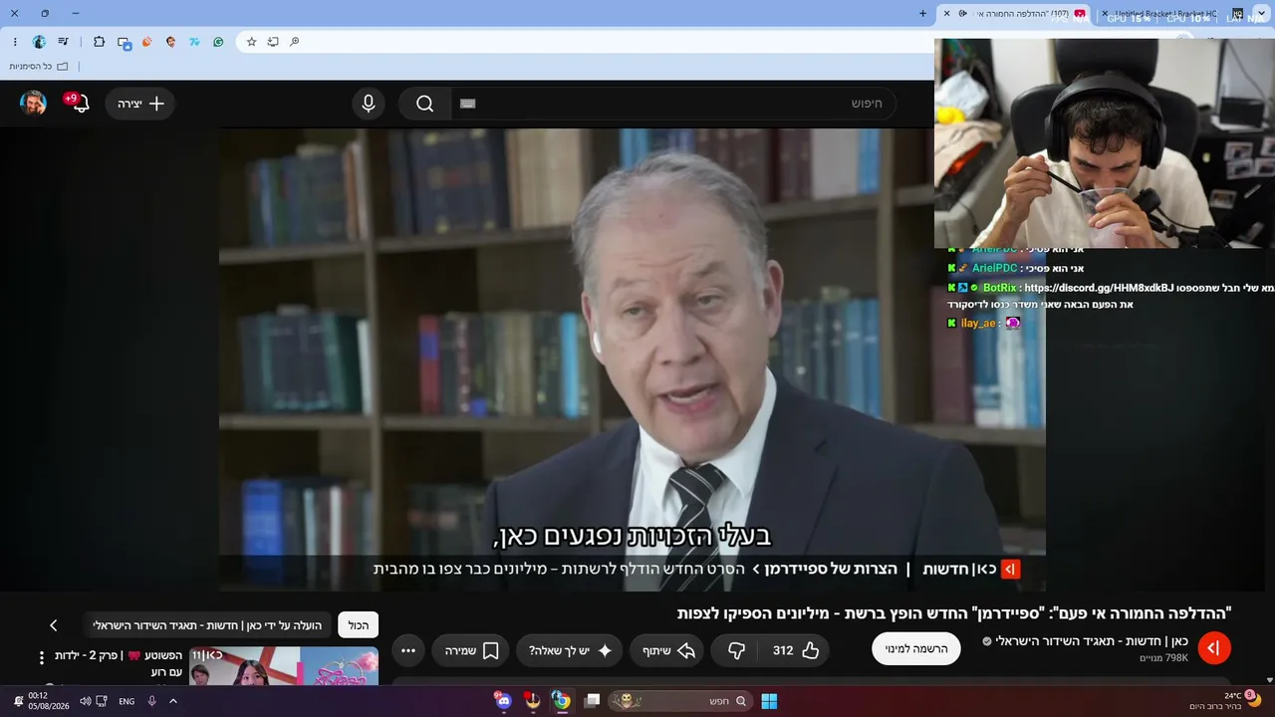Click the zoom magnifier in address bar
Screen dimensions: 1275x717
click(x=295, y=42)
